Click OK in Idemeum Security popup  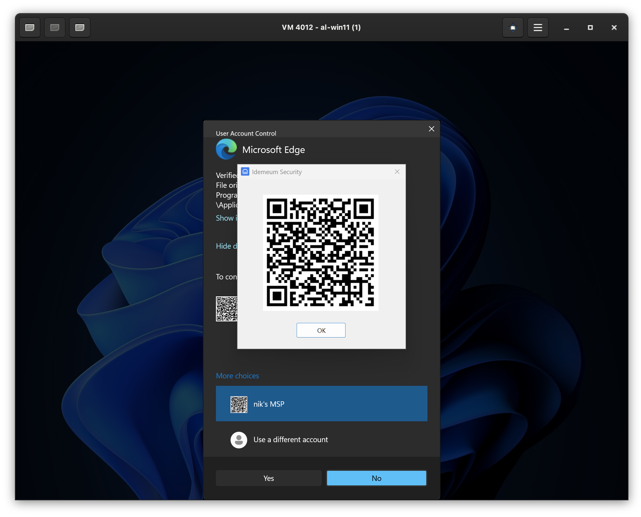click(x=321, y=330)
